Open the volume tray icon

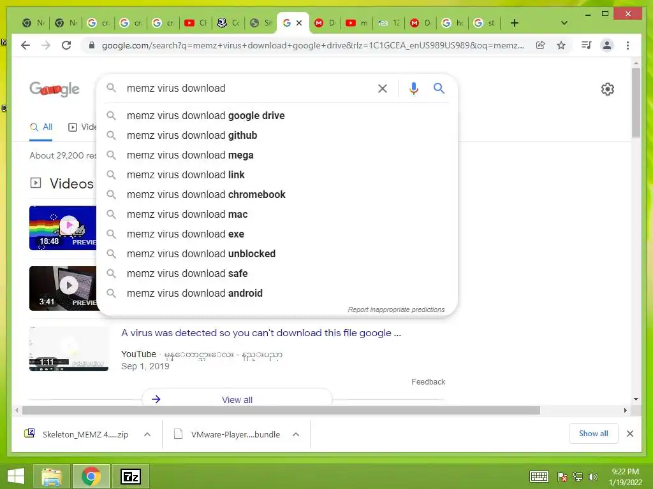(593, 476)
